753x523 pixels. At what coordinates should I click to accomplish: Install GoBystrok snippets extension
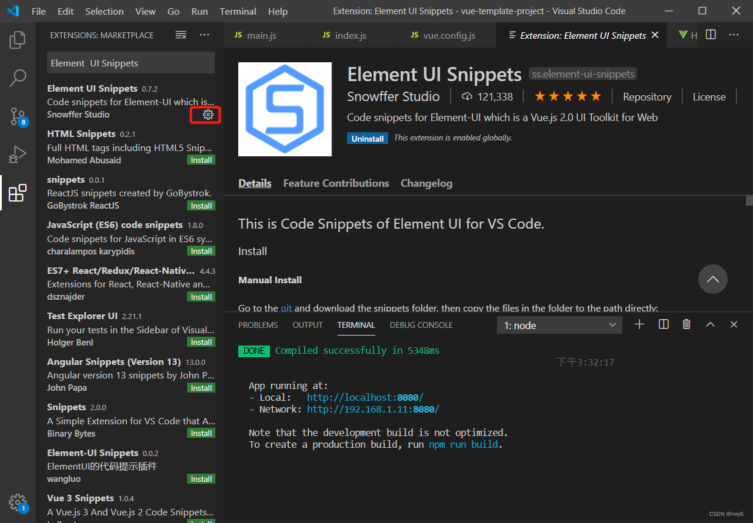pyautogui.click(x=201, y=206)
